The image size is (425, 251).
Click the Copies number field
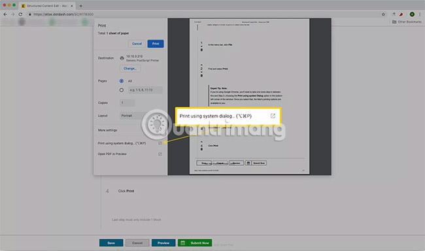click(x=127, y=103)
